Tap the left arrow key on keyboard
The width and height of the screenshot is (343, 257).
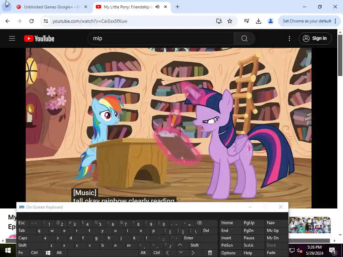pos(167,253)
